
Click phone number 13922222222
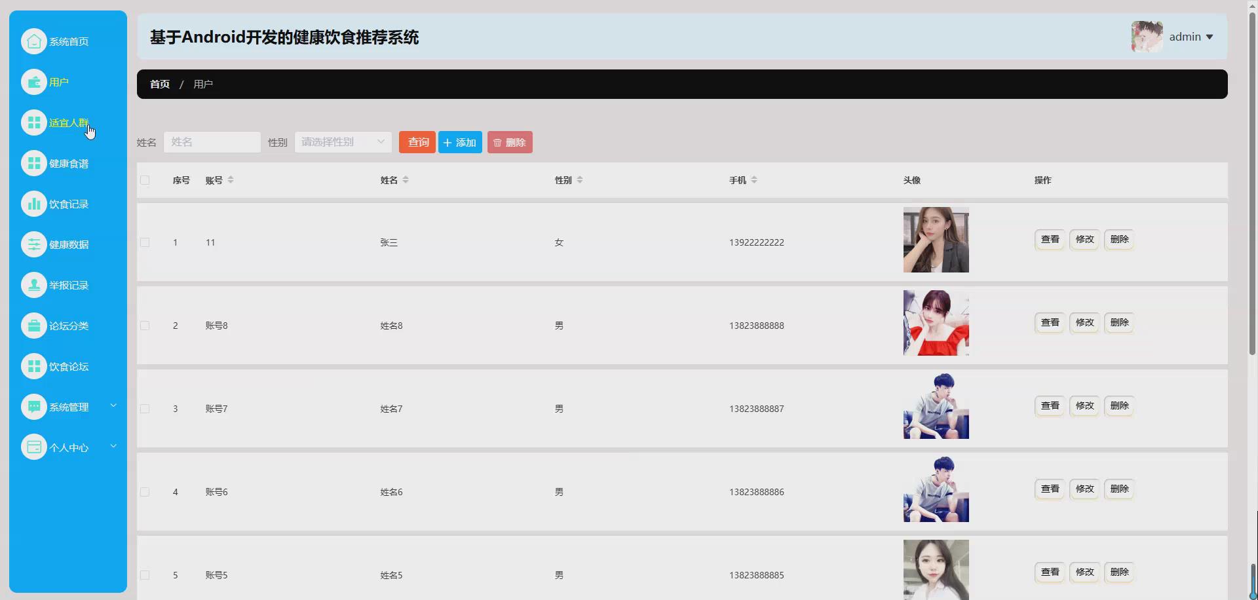[x=757, y=242]
